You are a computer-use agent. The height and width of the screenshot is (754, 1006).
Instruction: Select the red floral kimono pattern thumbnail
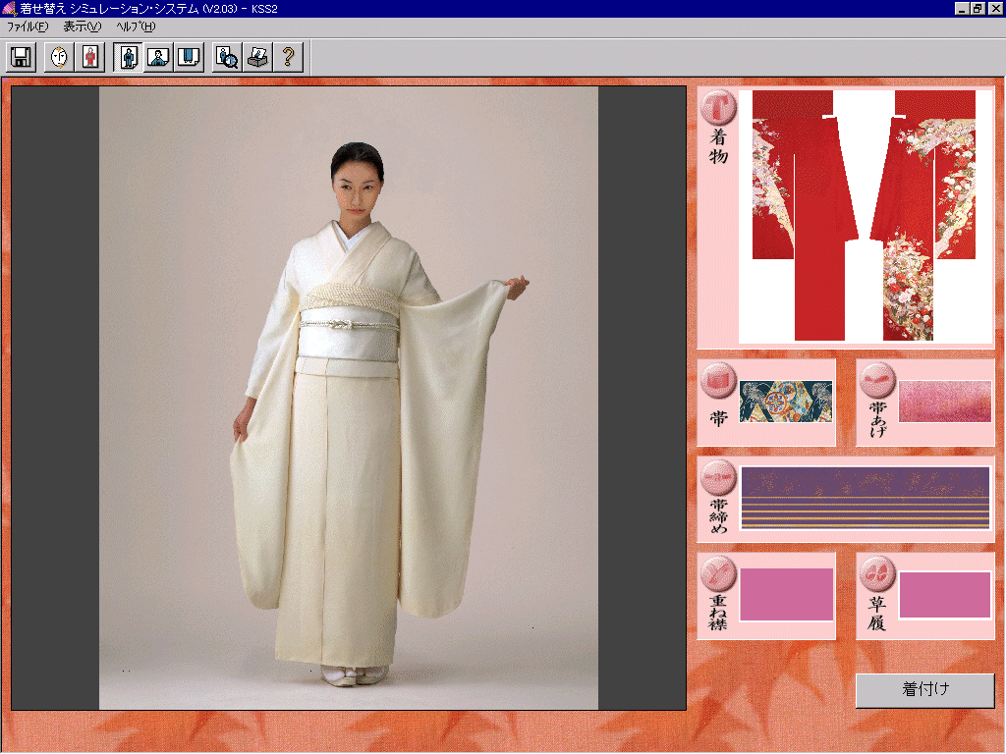click(x=866, y=216)
